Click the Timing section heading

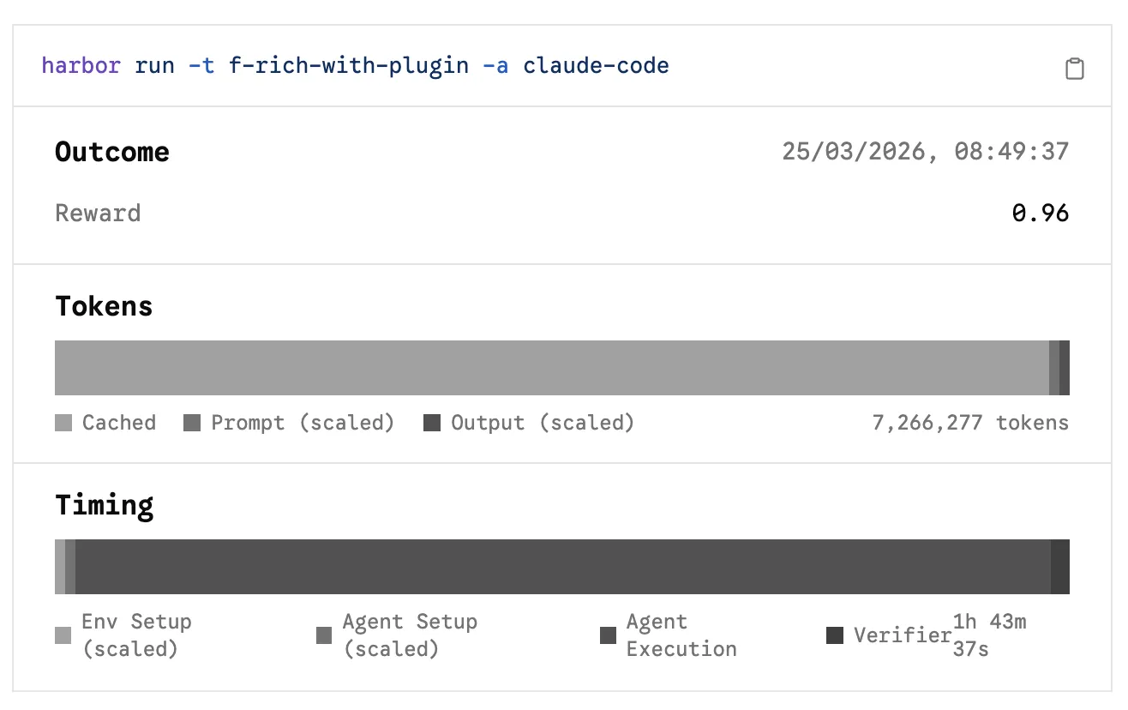click(x=105, y=505)
